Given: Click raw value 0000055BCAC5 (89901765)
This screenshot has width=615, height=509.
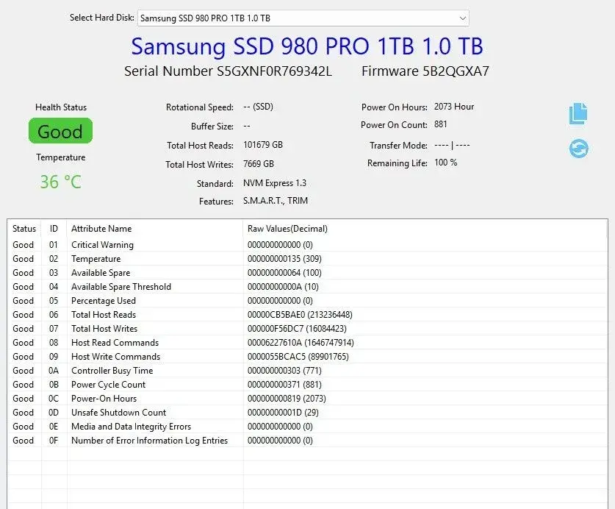Looking at the screenshot, I should 298,357.
